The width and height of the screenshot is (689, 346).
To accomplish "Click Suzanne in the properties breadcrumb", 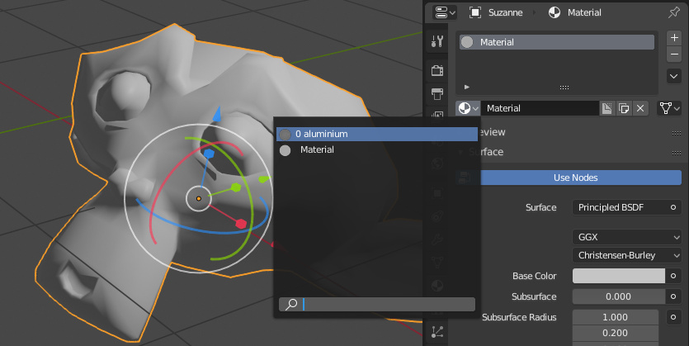I will pyautogui.click(x=501, y=12).
